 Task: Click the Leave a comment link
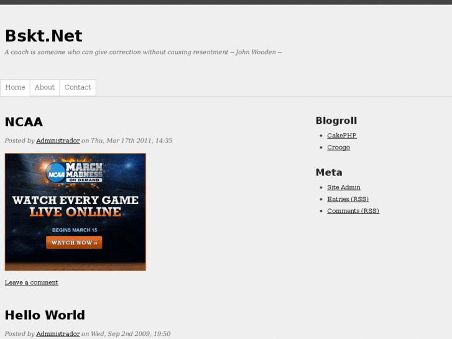coord(32,282)
